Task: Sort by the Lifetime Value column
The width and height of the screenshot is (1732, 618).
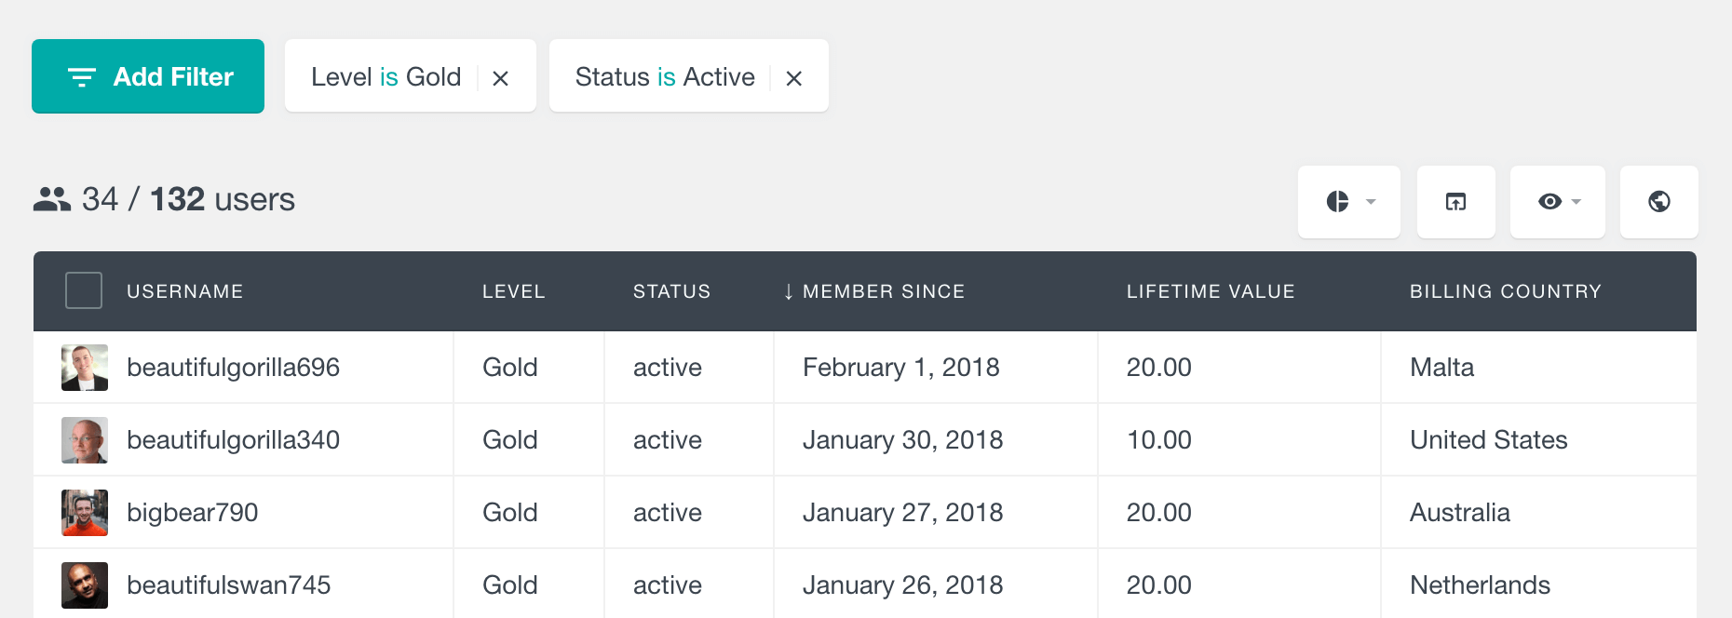Action: click(x=1211, y=291)
